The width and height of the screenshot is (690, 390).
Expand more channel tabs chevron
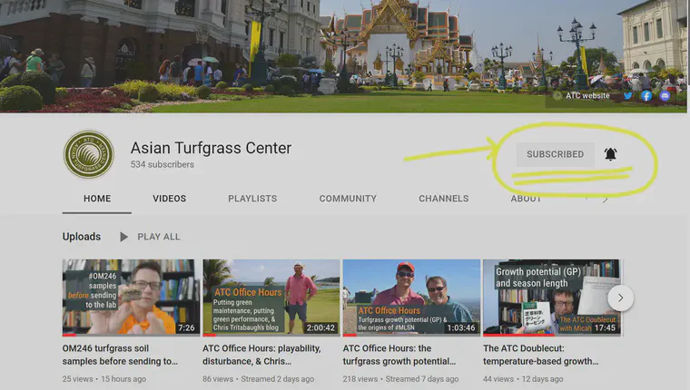pyautogui.click(x=605, y=200)
